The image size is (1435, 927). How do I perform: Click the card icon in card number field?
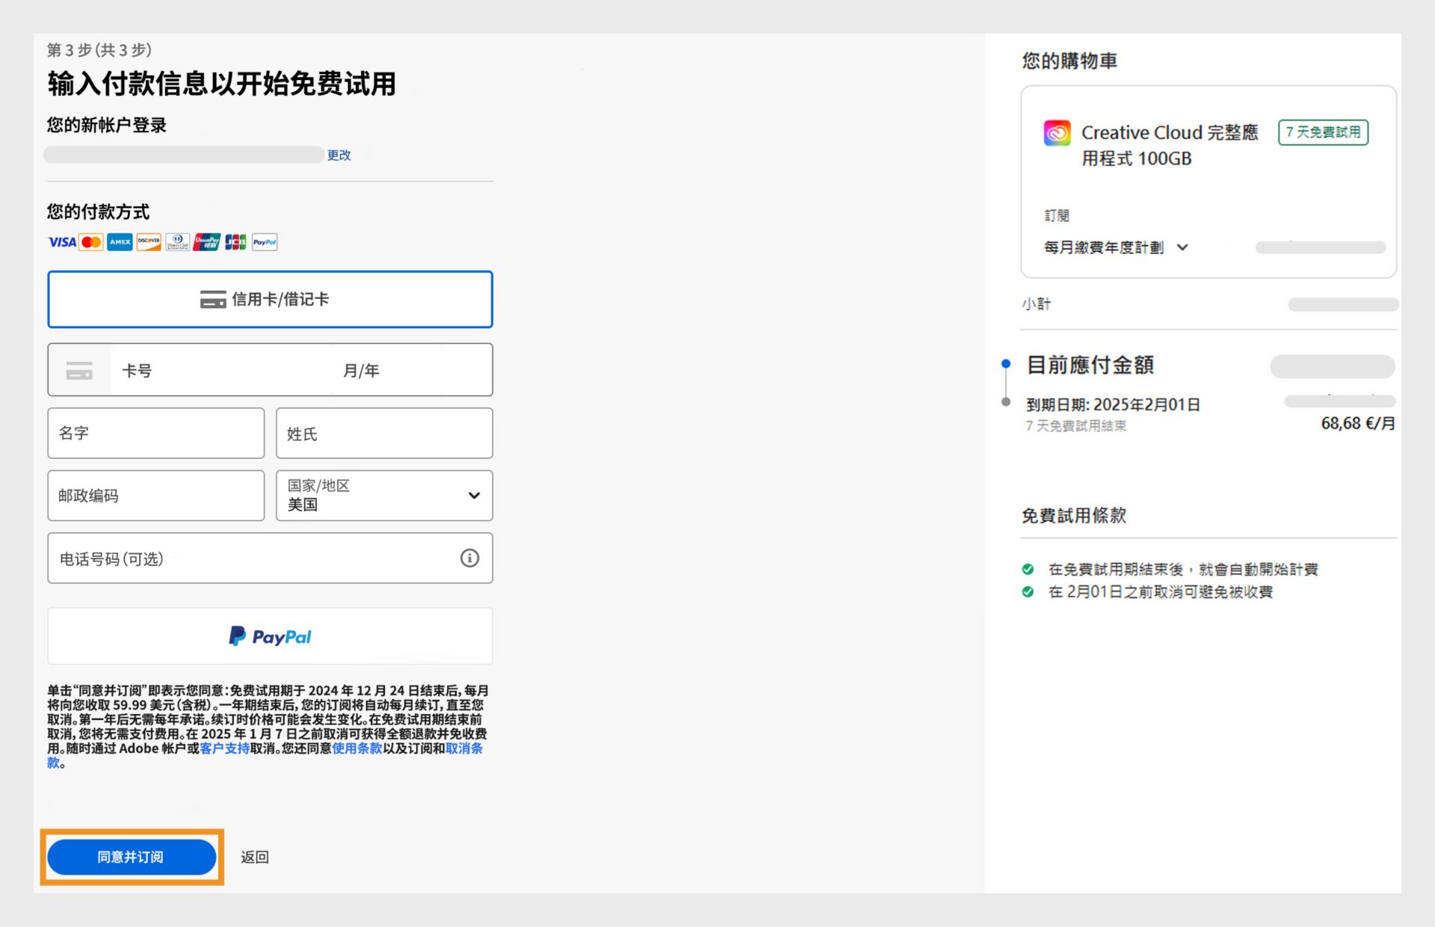point(79,370)
